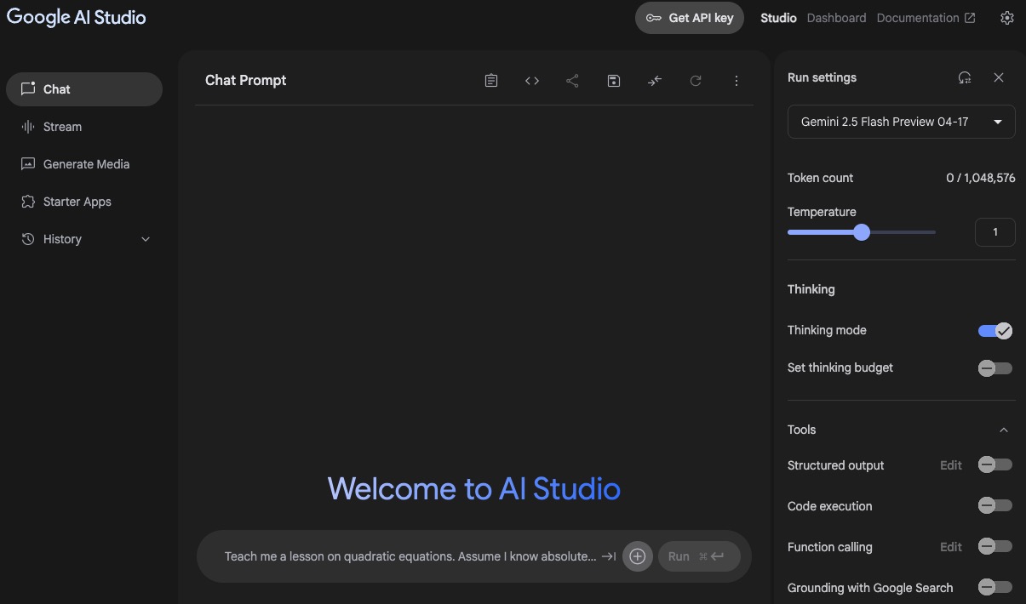Click the Get API key button

coord(690,18)
